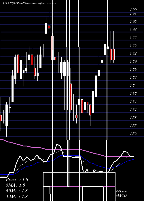Click the 1.61 price axis label
Screen dimensions: 144x201
[133, 110]
